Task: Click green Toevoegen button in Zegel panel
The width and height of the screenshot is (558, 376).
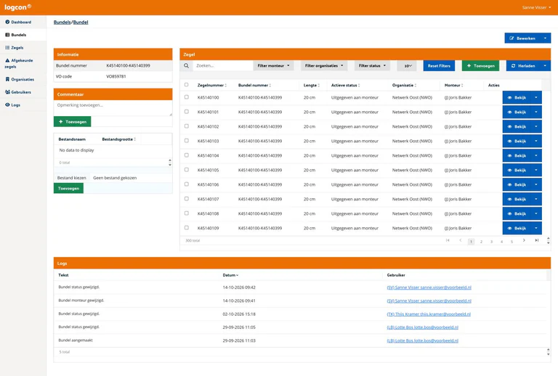Action: 480,66
